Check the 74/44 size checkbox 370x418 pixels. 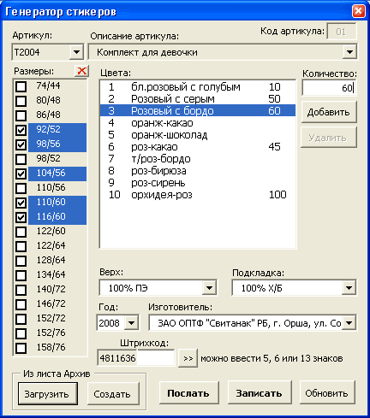click(21, 86)
